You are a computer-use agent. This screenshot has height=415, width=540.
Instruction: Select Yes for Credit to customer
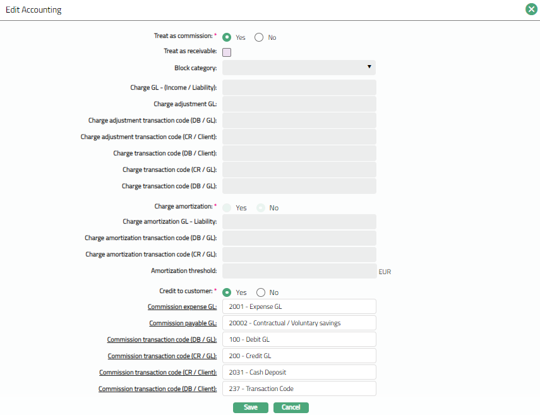(227, 292)
